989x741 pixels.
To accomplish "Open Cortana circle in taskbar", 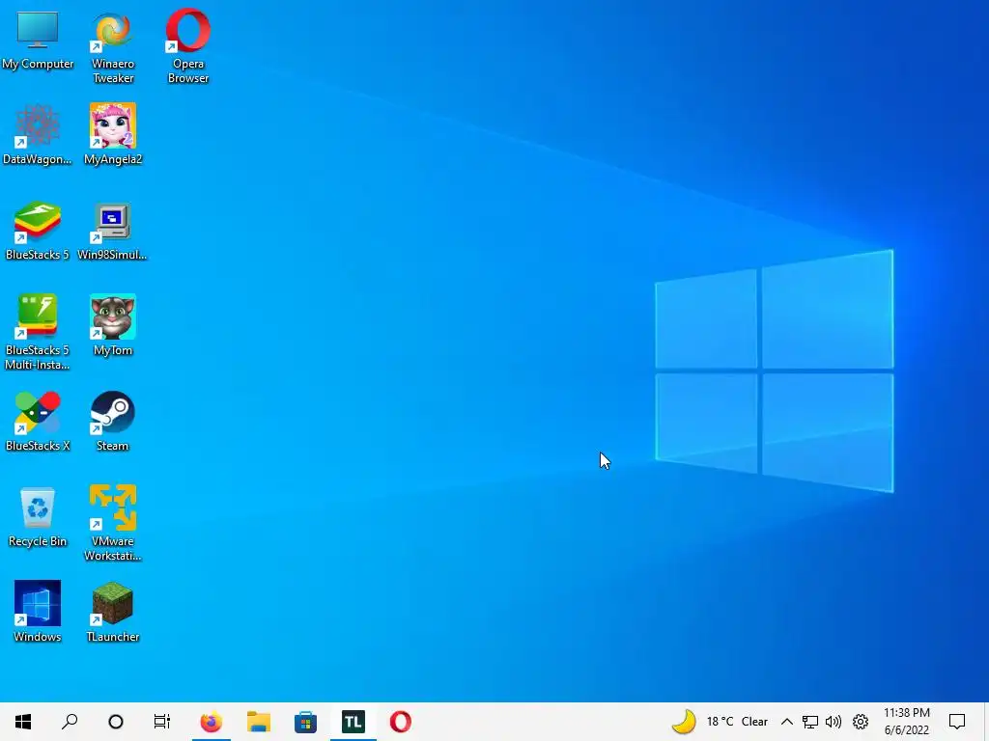I will [116, 722].
